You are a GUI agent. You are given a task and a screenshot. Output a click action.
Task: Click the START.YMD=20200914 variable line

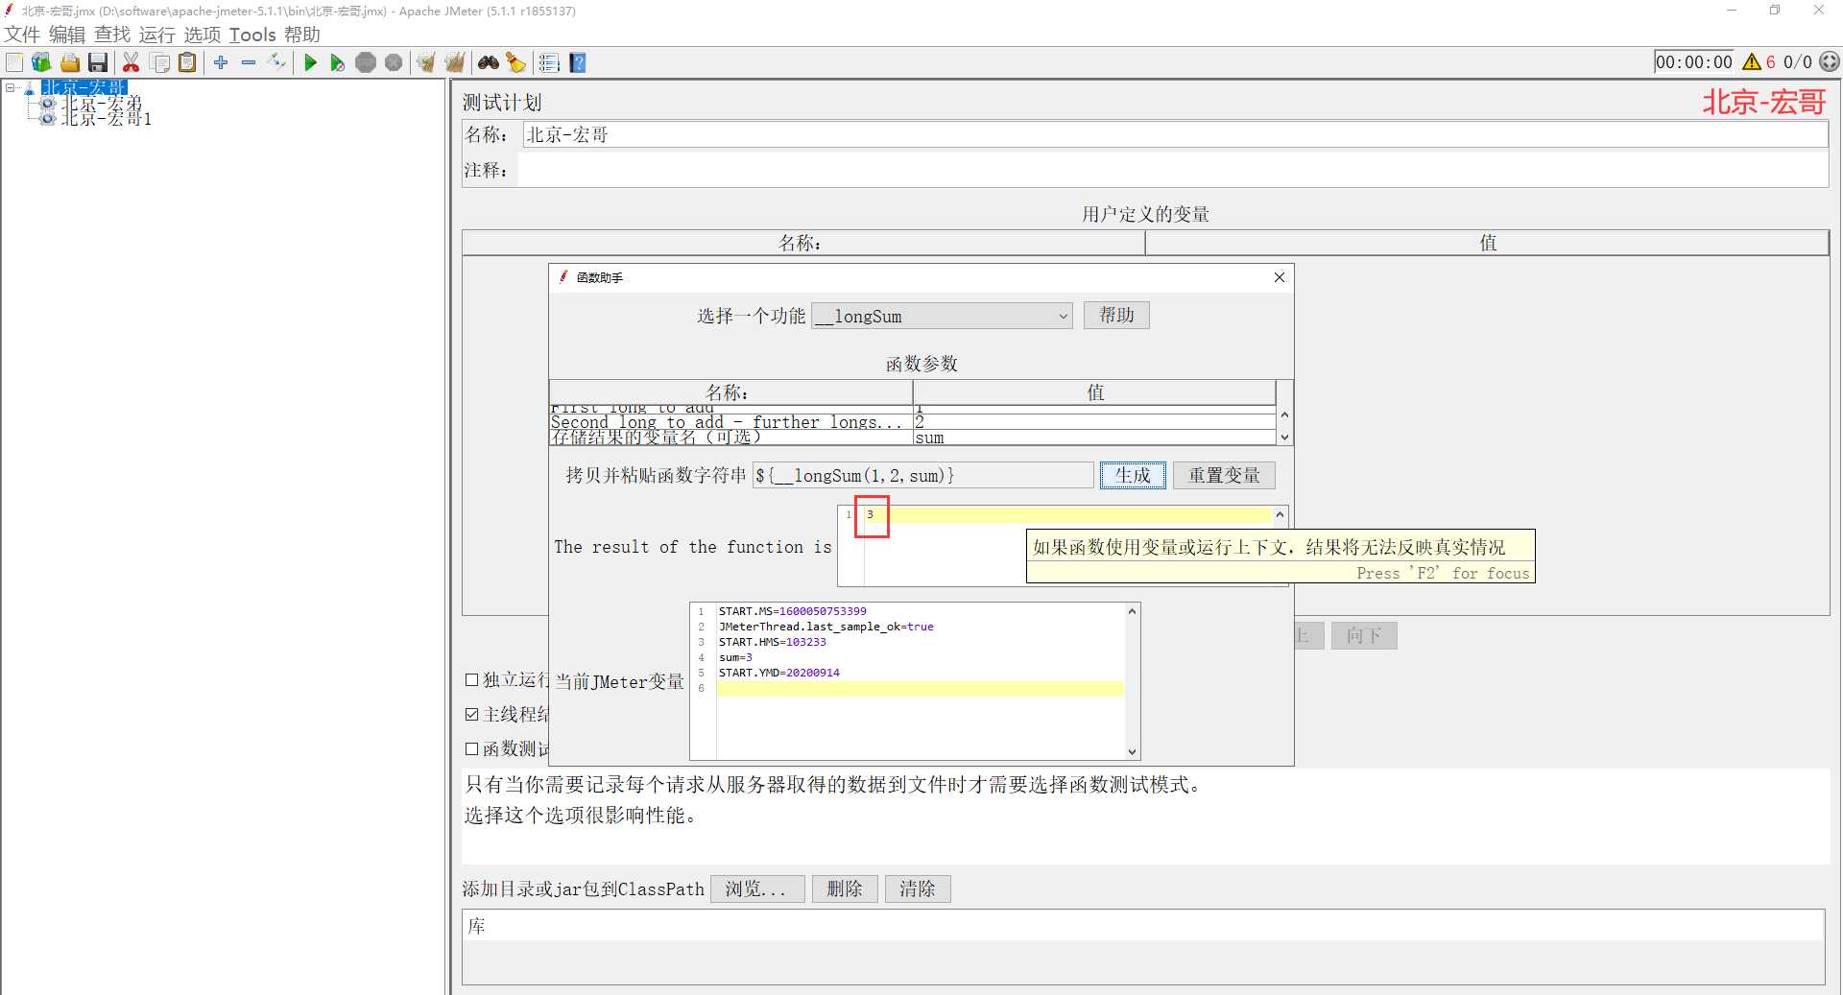point(779,673)
